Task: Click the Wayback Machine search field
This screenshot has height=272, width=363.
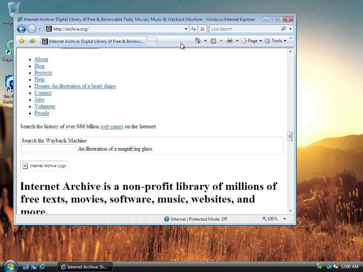Action: (49, 148)
